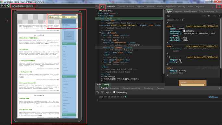Toggle the .cls element classes button

pyautogui.click(x=215, y=16)
